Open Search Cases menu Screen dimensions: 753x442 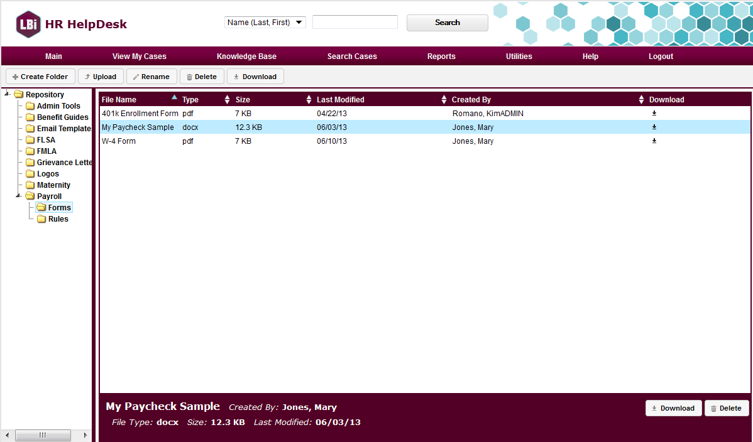coord(352,56)
